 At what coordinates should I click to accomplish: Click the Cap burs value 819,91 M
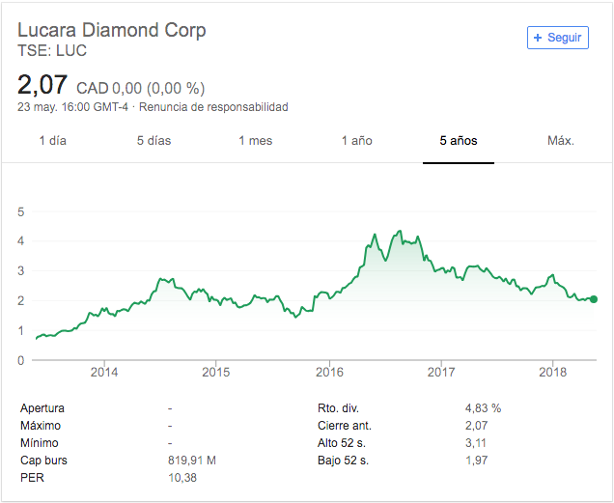point(192,461)
